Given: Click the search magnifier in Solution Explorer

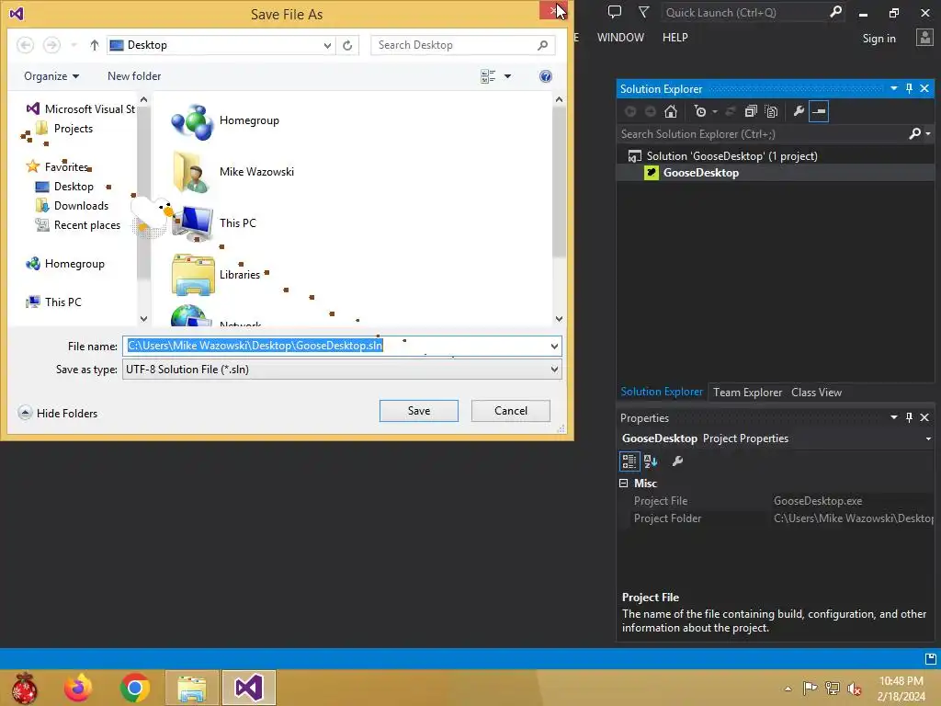Looking at the screenshot, I should (x=914, y=133).
